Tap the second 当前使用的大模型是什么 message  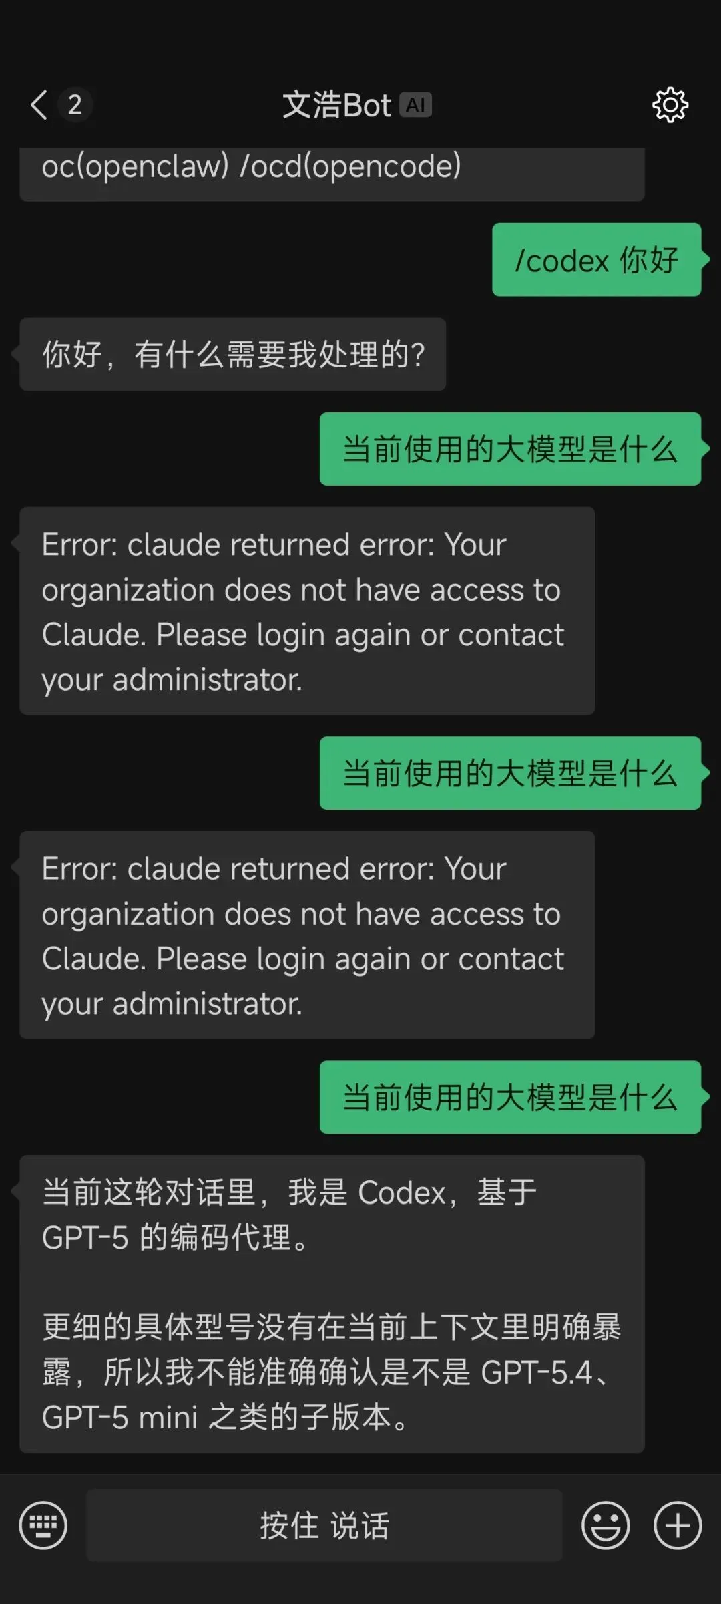point(510,773)
